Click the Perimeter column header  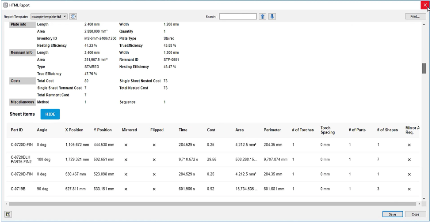coord(272,130)
